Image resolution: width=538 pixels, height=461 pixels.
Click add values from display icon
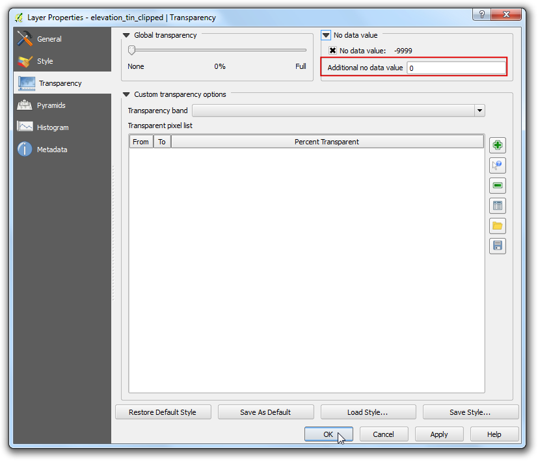point(498,165)
